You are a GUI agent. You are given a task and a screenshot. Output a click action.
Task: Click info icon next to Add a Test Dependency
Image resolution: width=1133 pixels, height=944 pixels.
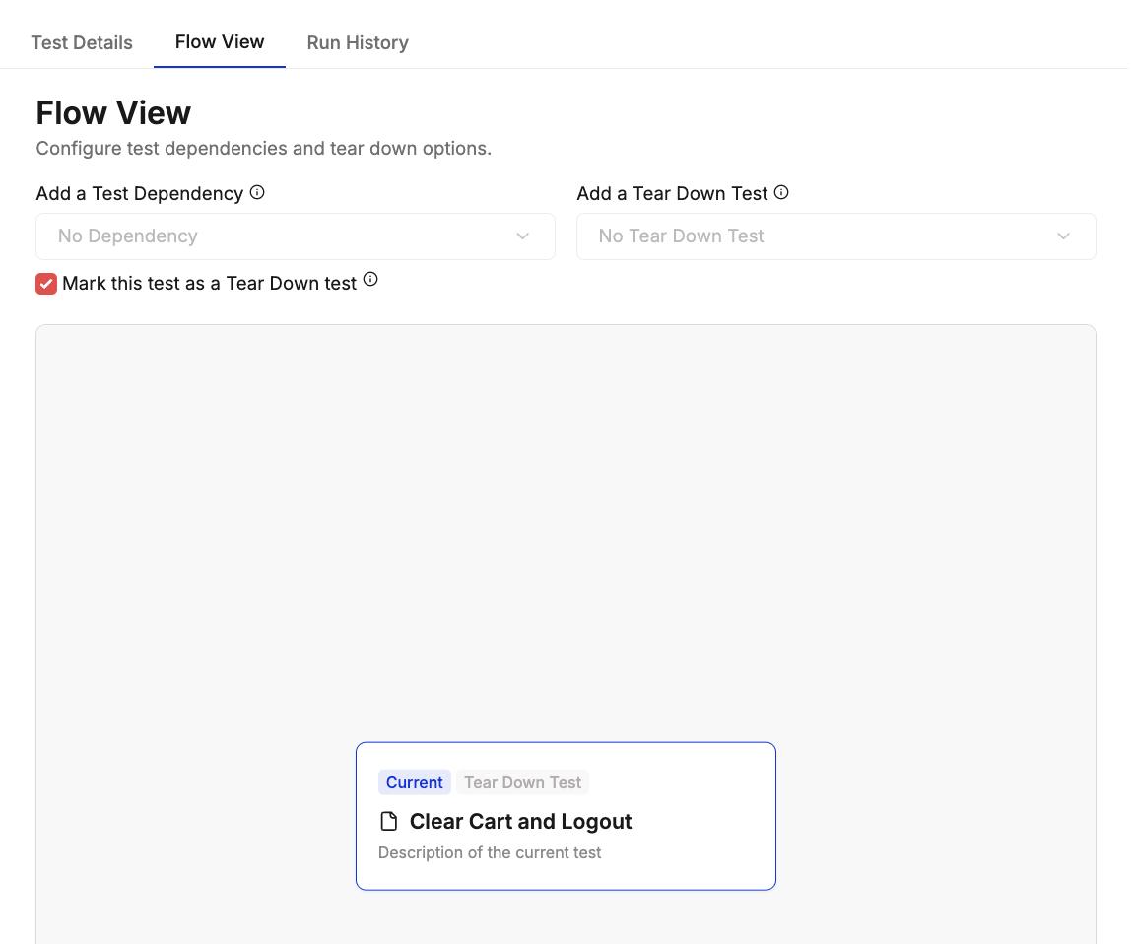[x=257, y=193]
